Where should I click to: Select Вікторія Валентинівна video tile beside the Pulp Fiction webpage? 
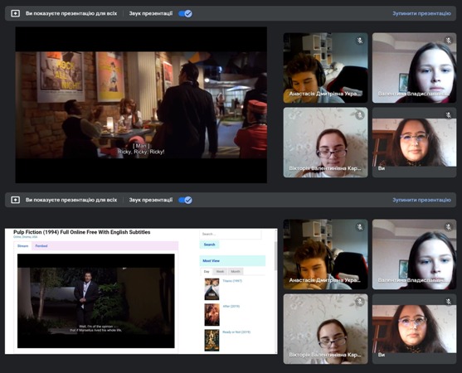(326, 329)
